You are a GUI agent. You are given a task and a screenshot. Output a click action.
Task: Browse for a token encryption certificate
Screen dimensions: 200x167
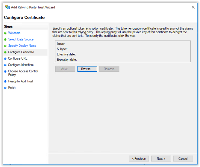[87, 69]
